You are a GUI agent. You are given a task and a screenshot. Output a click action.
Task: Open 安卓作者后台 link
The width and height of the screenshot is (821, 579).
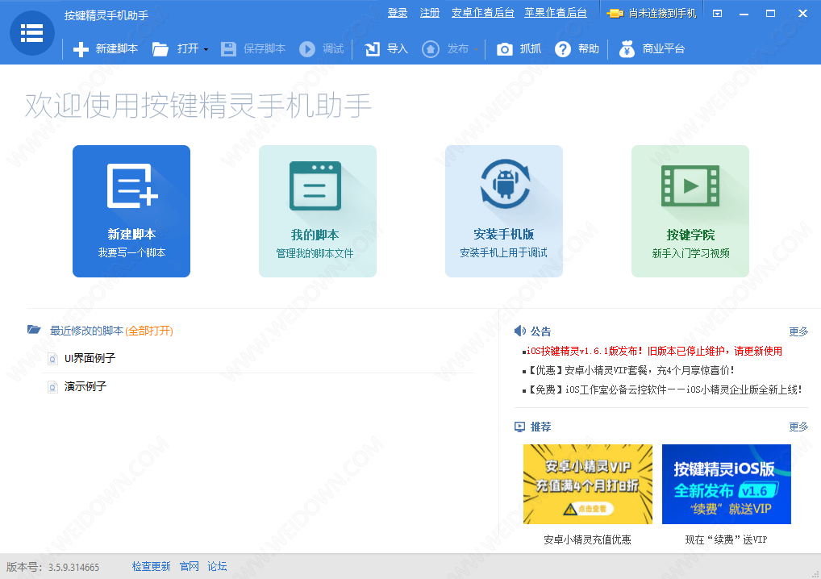[483, 13]
